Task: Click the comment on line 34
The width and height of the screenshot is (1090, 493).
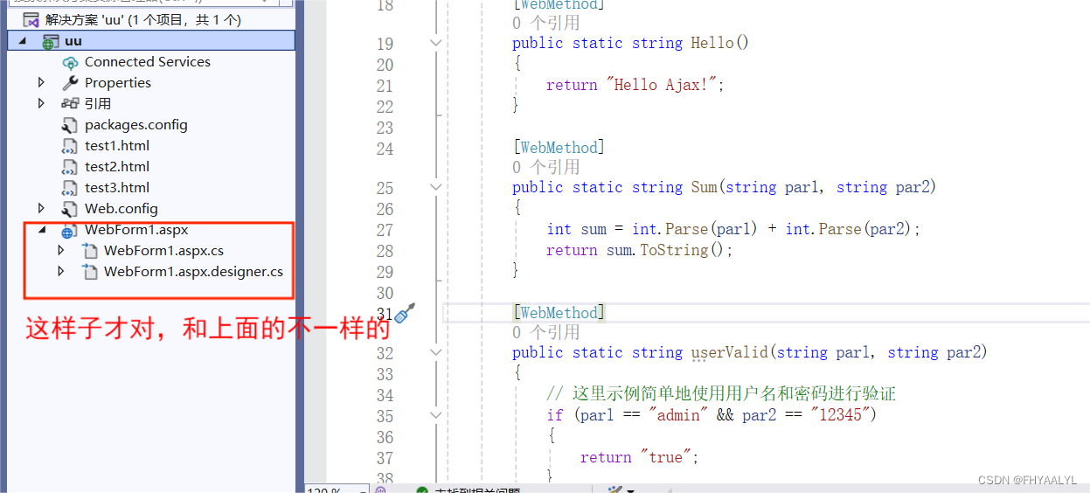Action: click(x=721, y=394)
